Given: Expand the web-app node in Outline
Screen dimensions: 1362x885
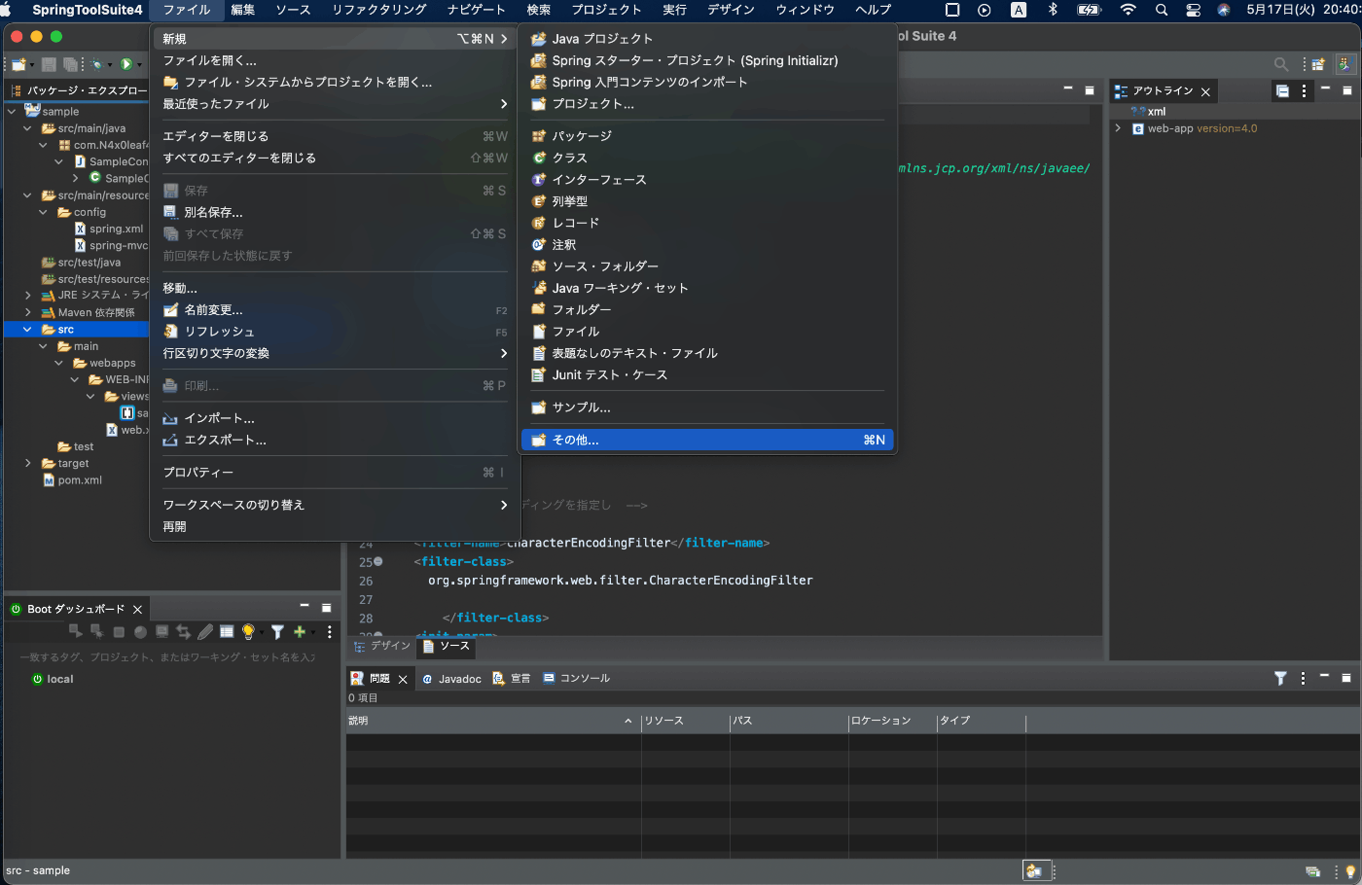Looking at the screenshot, I should 1118,128.
